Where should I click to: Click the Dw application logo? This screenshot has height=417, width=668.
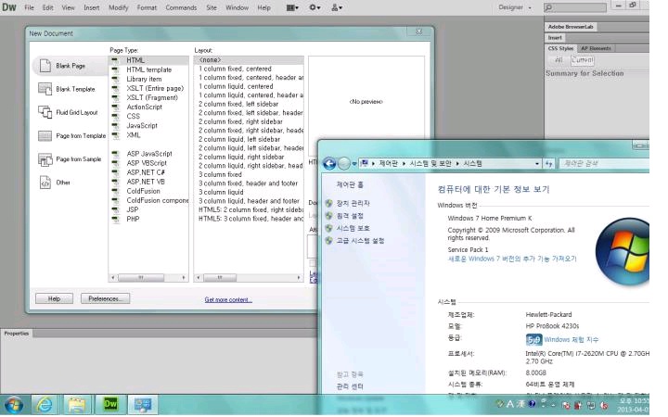[9, 7]
